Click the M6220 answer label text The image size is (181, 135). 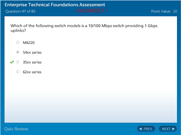pyautogui.click(x=29, y=43)
